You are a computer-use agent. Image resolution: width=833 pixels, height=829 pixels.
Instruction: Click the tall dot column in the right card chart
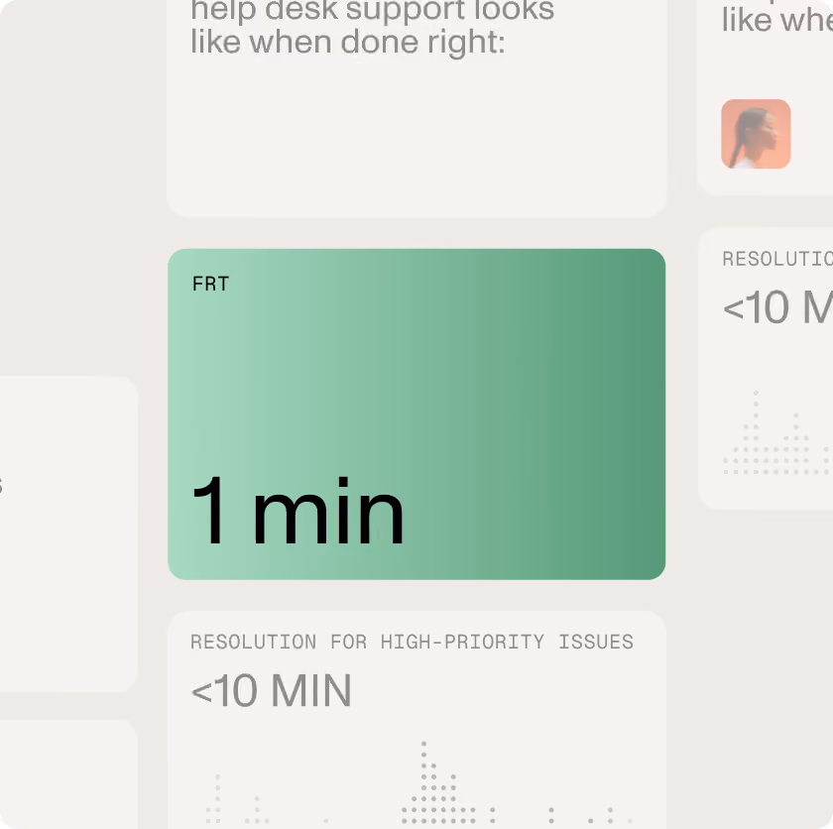pyautogui.click(x=756, y=431)
